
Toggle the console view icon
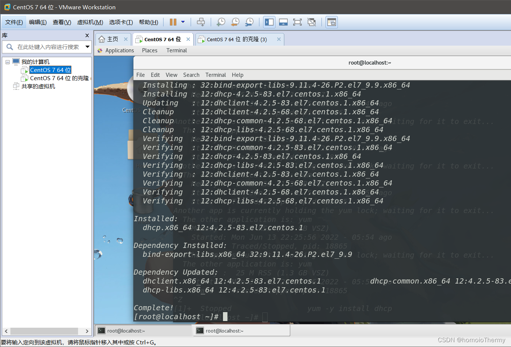coord(331,22)
